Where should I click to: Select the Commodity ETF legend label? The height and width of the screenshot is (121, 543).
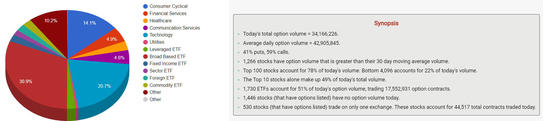coord(166,85)
